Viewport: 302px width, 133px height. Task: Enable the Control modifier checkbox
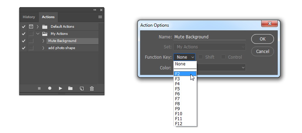[223, 57]
